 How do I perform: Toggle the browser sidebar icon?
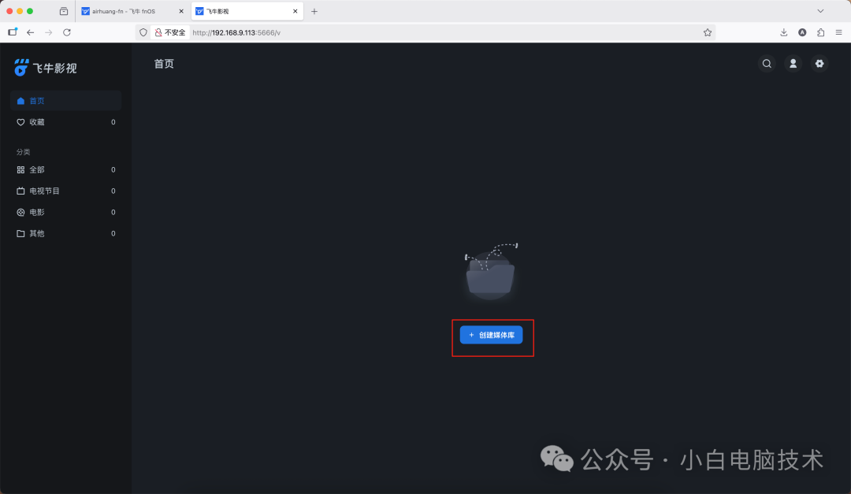point(13,32)
